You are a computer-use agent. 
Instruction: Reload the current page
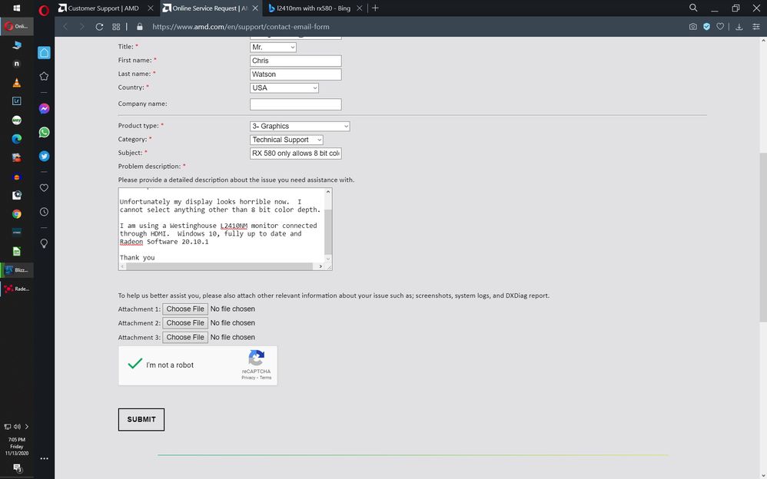(99, 27)
